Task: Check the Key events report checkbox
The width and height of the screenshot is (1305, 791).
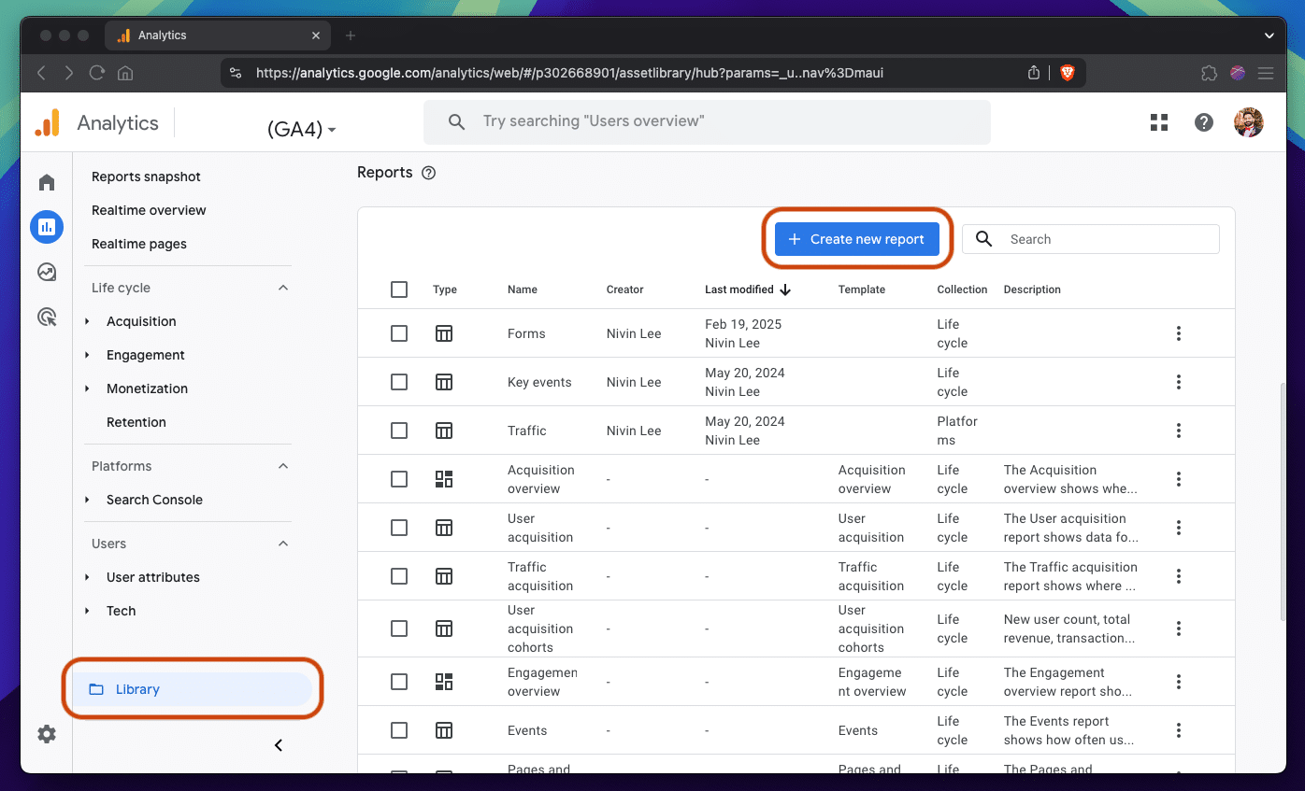Action: [x=399, y=382]
